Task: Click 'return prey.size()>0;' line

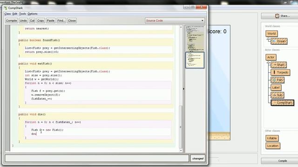Action: 41,52
